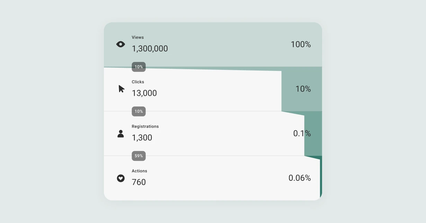The width and height of the screenshot is (426, 223).
Task: Click the 100% percentage in Views row
Action: coord(301,44)
